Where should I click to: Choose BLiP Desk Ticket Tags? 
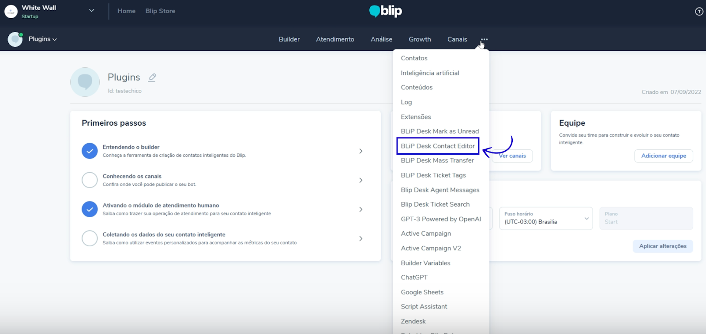click(433, 175)
